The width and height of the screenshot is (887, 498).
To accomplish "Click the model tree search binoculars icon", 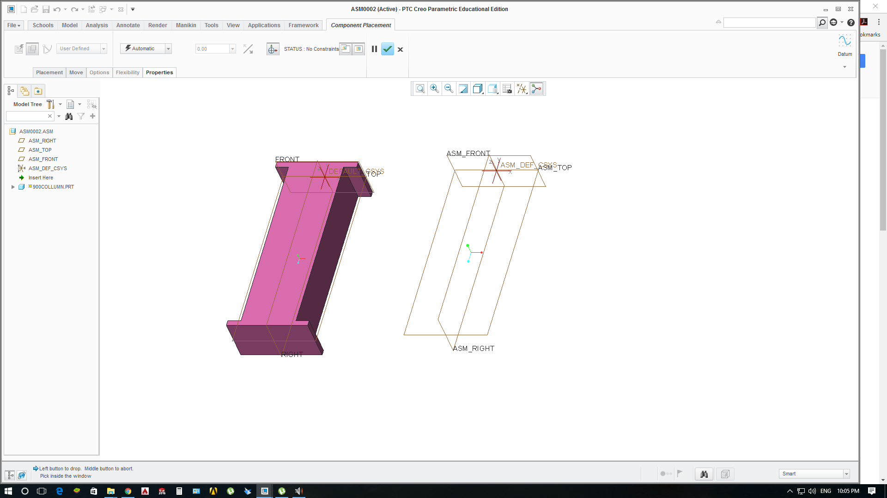I will click(69, 116).
